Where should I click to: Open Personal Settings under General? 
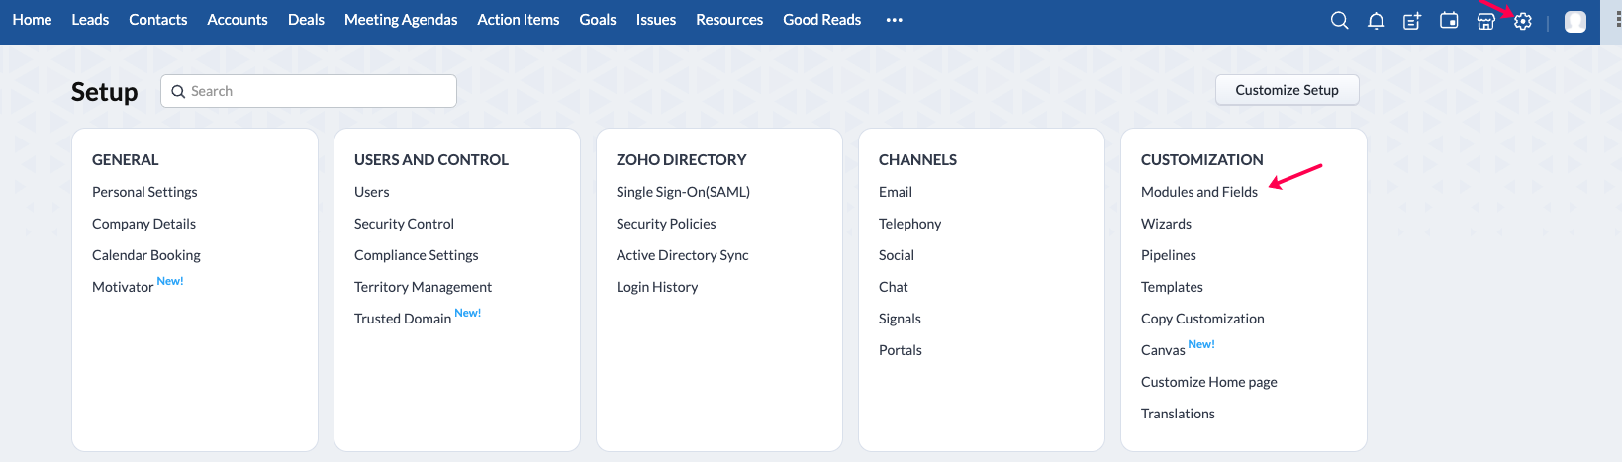[144, 192]
